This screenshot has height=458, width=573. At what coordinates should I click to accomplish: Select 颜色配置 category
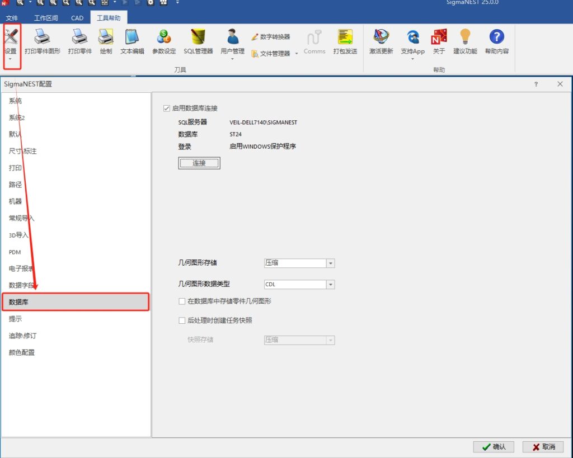(22, 352)
